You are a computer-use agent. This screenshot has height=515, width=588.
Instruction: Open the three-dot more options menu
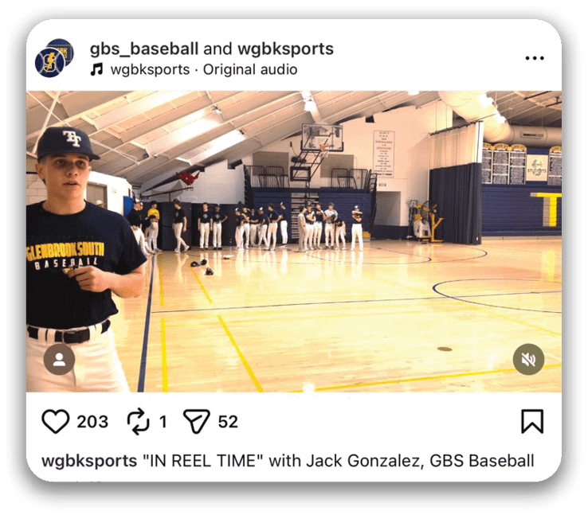point(535,58)
